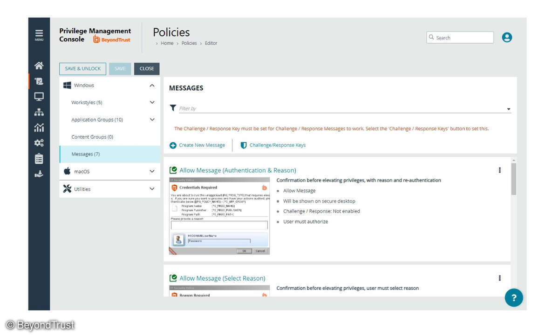Click the Challenge/Response Keys shield icon
The width and height of the screenshot is (559, 335).
[x=244, y=145]
